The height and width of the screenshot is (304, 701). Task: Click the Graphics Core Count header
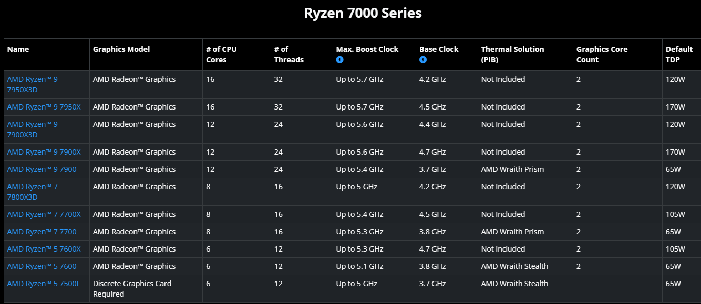pyautogui.click(x=602, y=55)
